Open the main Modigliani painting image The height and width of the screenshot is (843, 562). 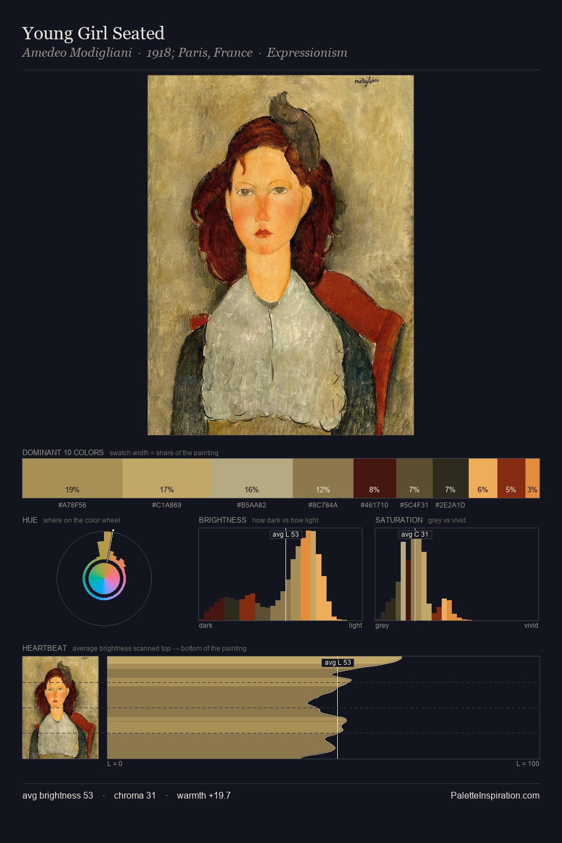tap(280, 255)
